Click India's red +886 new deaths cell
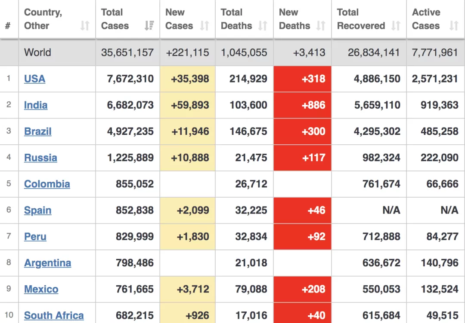This screenshot has width=465, height=323. pyautogui.click(x=303, y=105)
